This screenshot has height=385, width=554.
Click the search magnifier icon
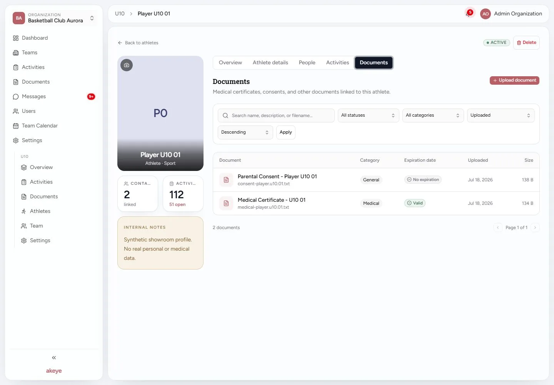pos(225,115)
